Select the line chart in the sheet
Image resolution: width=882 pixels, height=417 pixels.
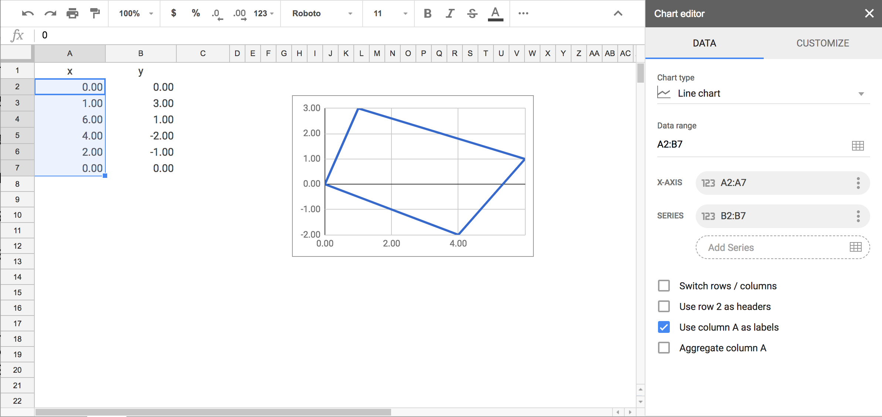(413, 176)
